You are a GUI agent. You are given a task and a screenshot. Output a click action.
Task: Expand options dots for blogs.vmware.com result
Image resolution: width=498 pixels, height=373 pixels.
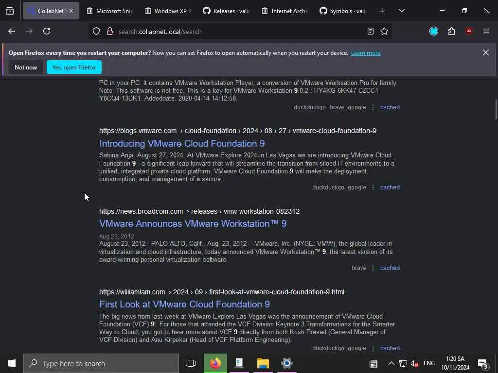[x=373, y=187]
